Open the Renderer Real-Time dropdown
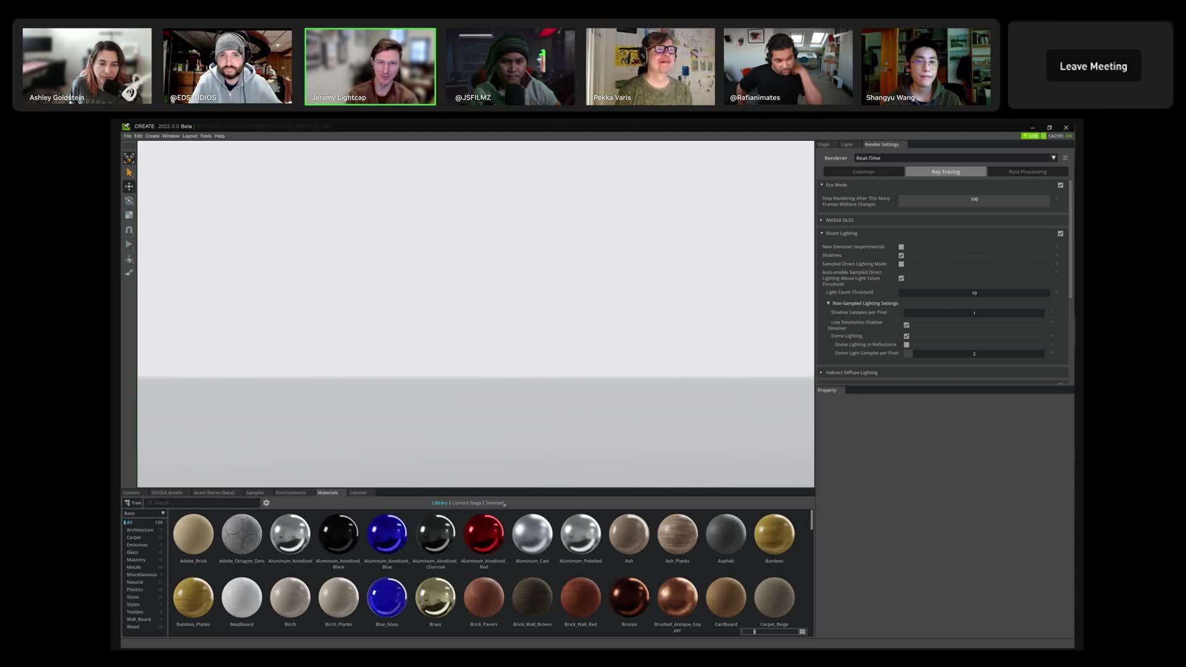 [955, 158]
